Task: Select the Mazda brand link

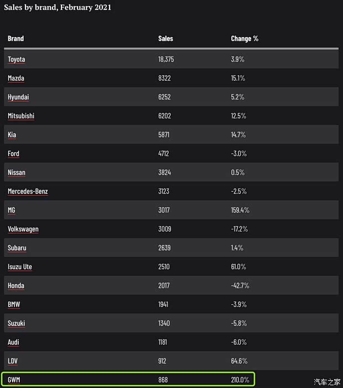Action: [x=16, y=78]
